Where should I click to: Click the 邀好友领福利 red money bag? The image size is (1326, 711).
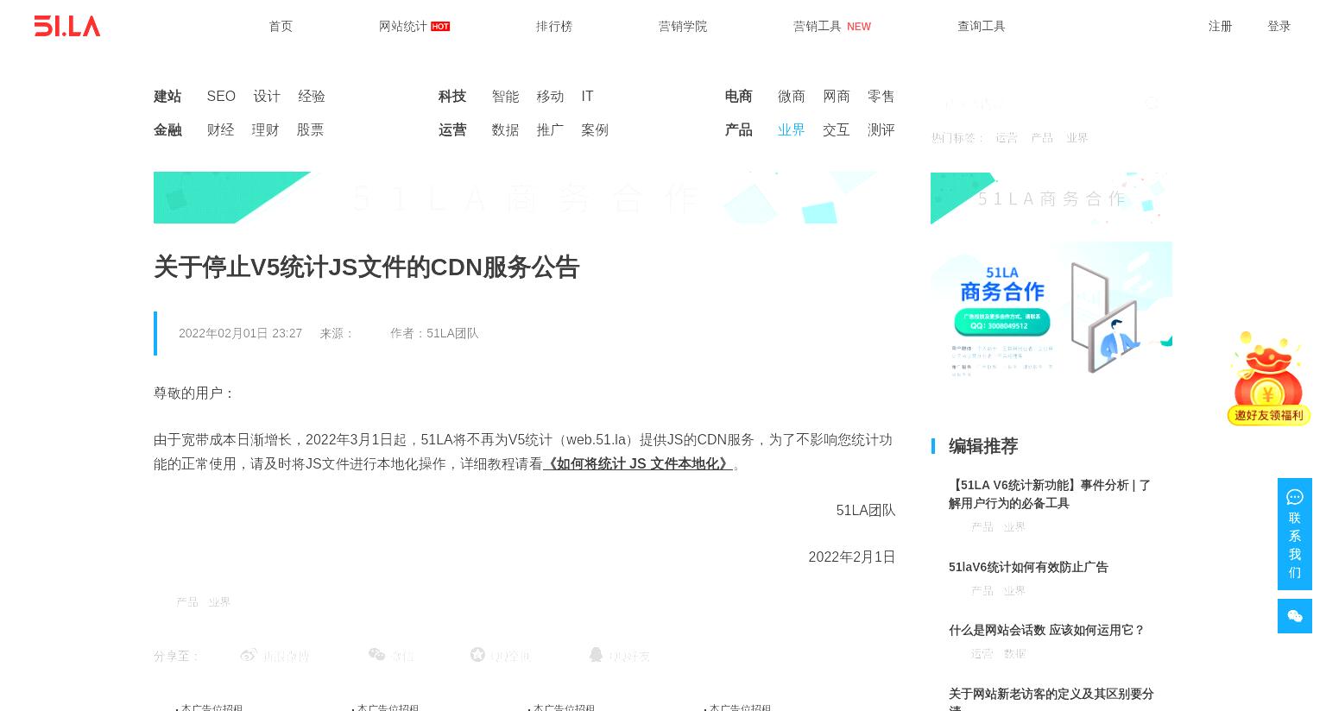pos(1268,378)
